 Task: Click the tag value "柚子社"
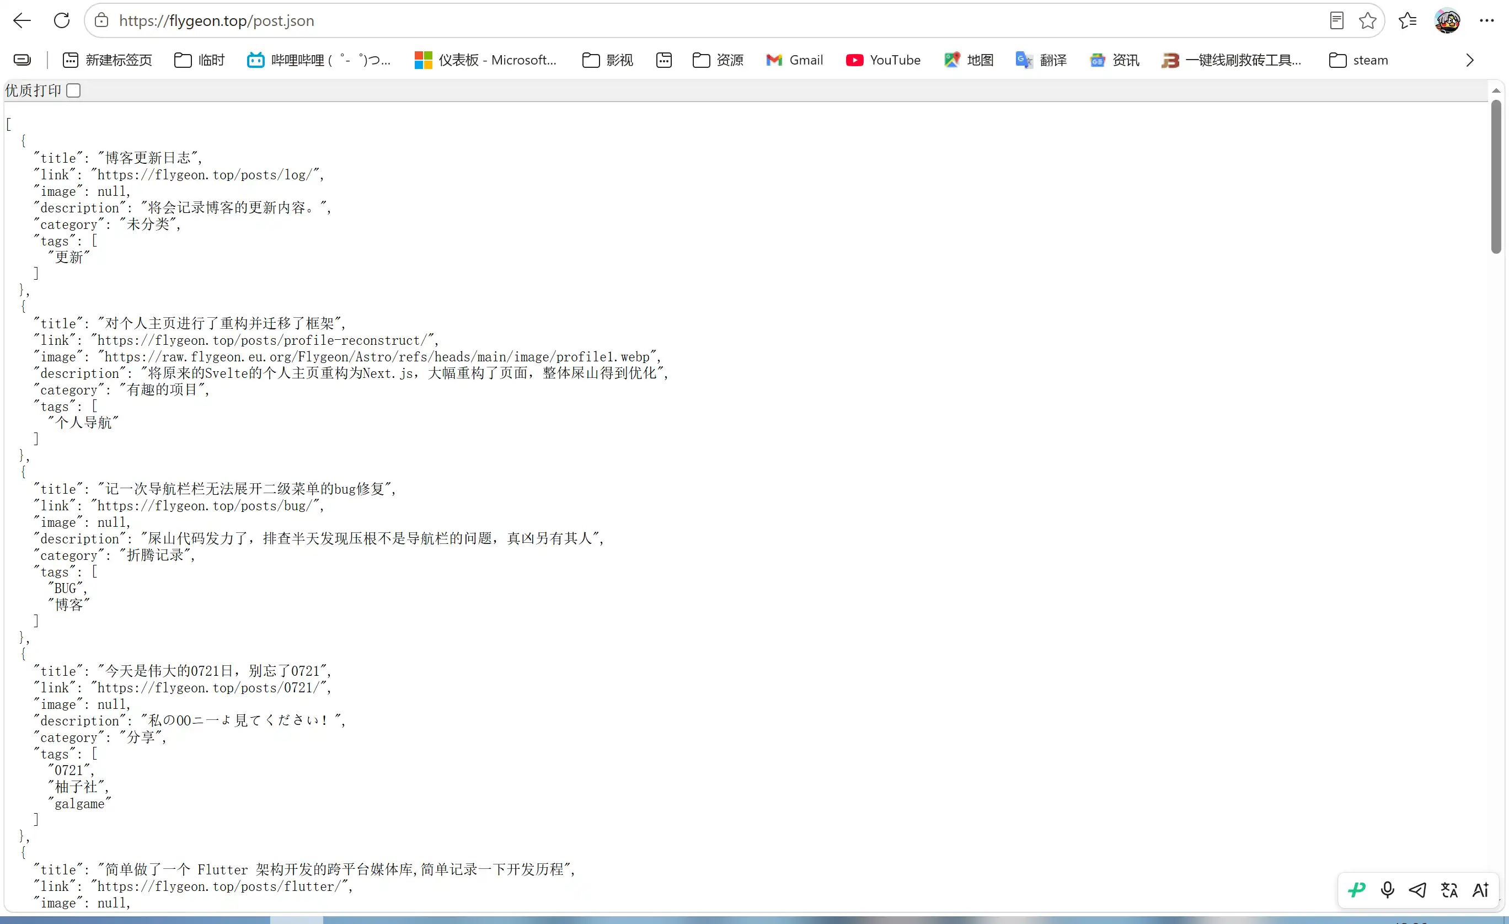click(x=77, y=787)
